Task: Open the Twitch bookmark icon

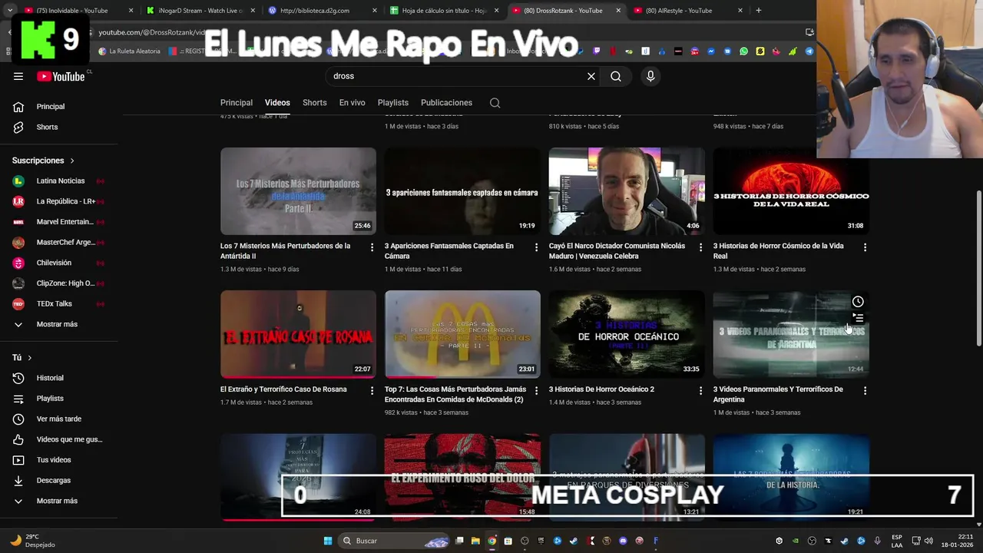Action: (x=597, y=51)
